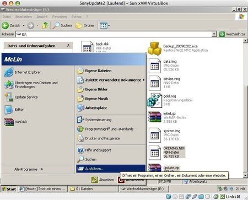
Task: Open WinRAR from the Start menu
Action: coord(15,122)
